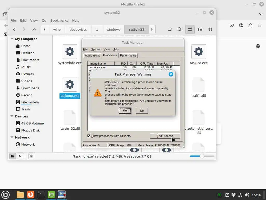This screenshot has height=200, width=266.
Task: Collapse Devices section
Action: (12, 116)
